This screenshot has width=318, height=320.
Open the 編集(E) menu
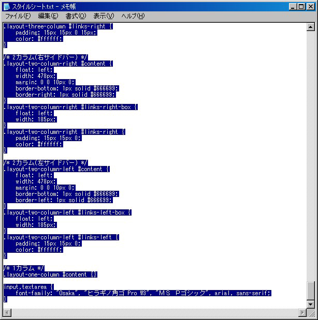(48, 16)
